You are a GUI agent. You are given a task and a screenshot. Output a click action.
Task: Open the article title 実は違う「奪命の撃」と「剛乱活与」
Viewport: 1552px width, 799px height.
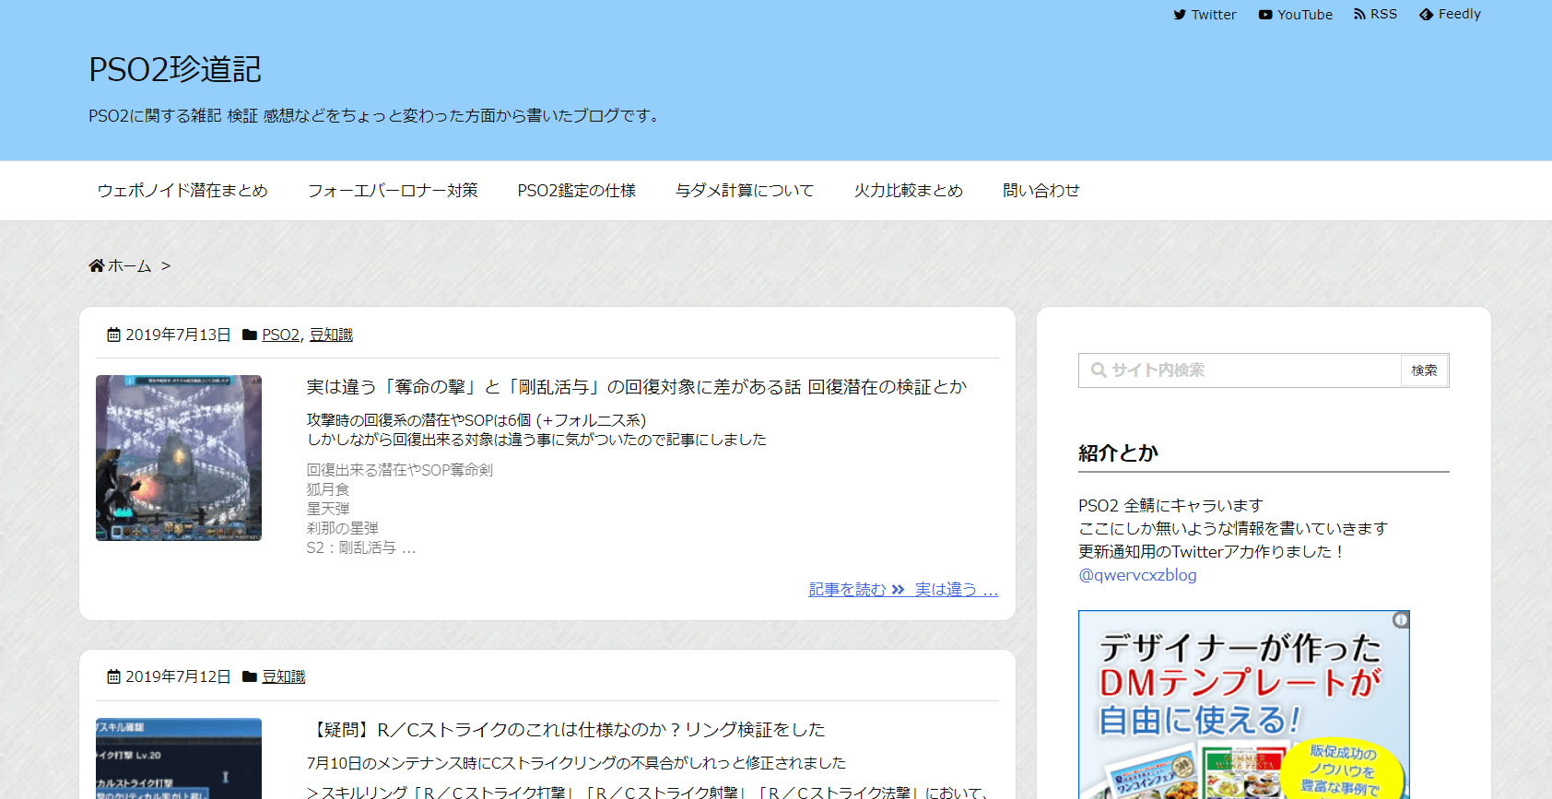tap(637, 387)
